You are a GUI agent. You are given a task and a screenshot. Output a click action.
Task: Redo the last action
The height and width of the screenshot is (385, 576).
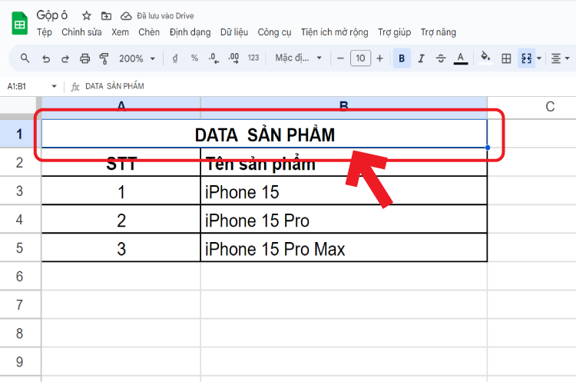(65, 58)
